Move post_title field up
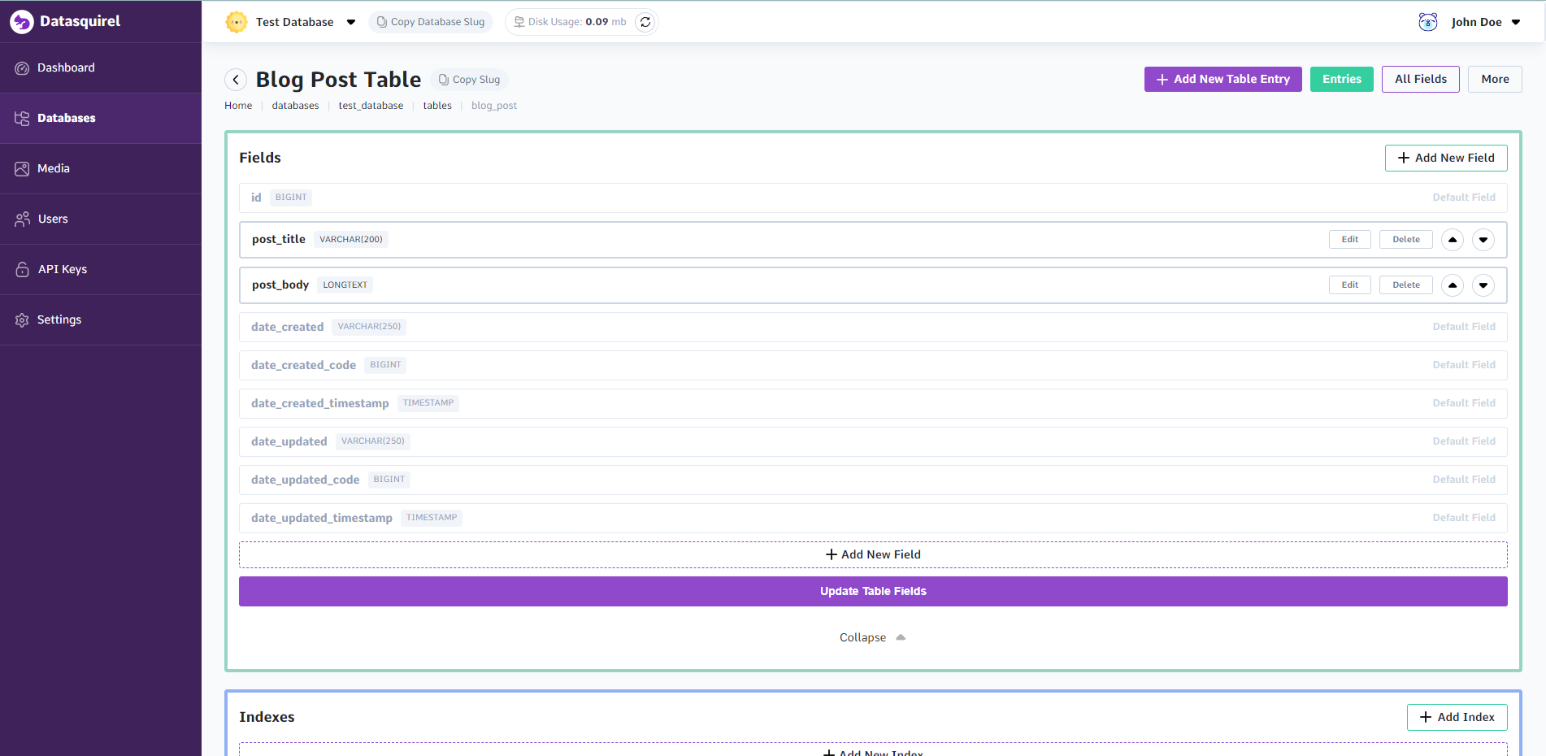The width and height of the screenshot is (1546, 756). (1453, 240)
